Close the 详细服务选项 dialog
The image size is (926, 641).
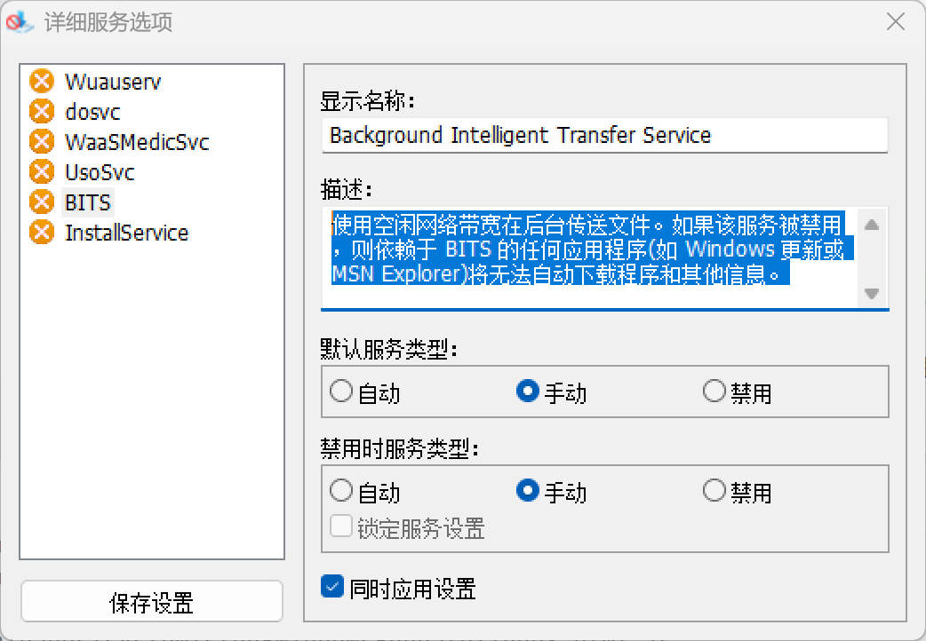pyautogui.click(x=896, y=22)
